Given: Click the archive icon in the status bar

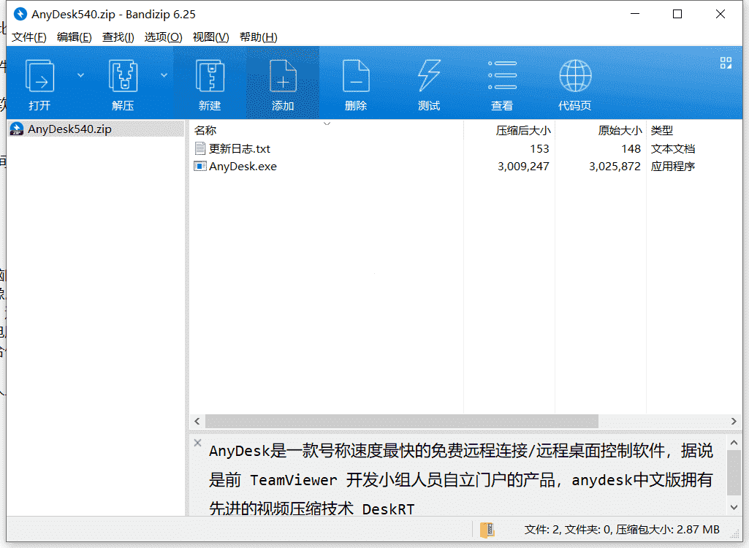Looking at the screenshot, I should pos(487,530).
